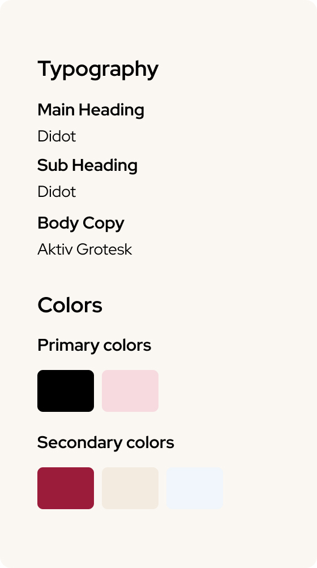This screenshot has width=317, height=568.
Task: Pick the crimson red secondary swatch
Action: pos(66,488)
